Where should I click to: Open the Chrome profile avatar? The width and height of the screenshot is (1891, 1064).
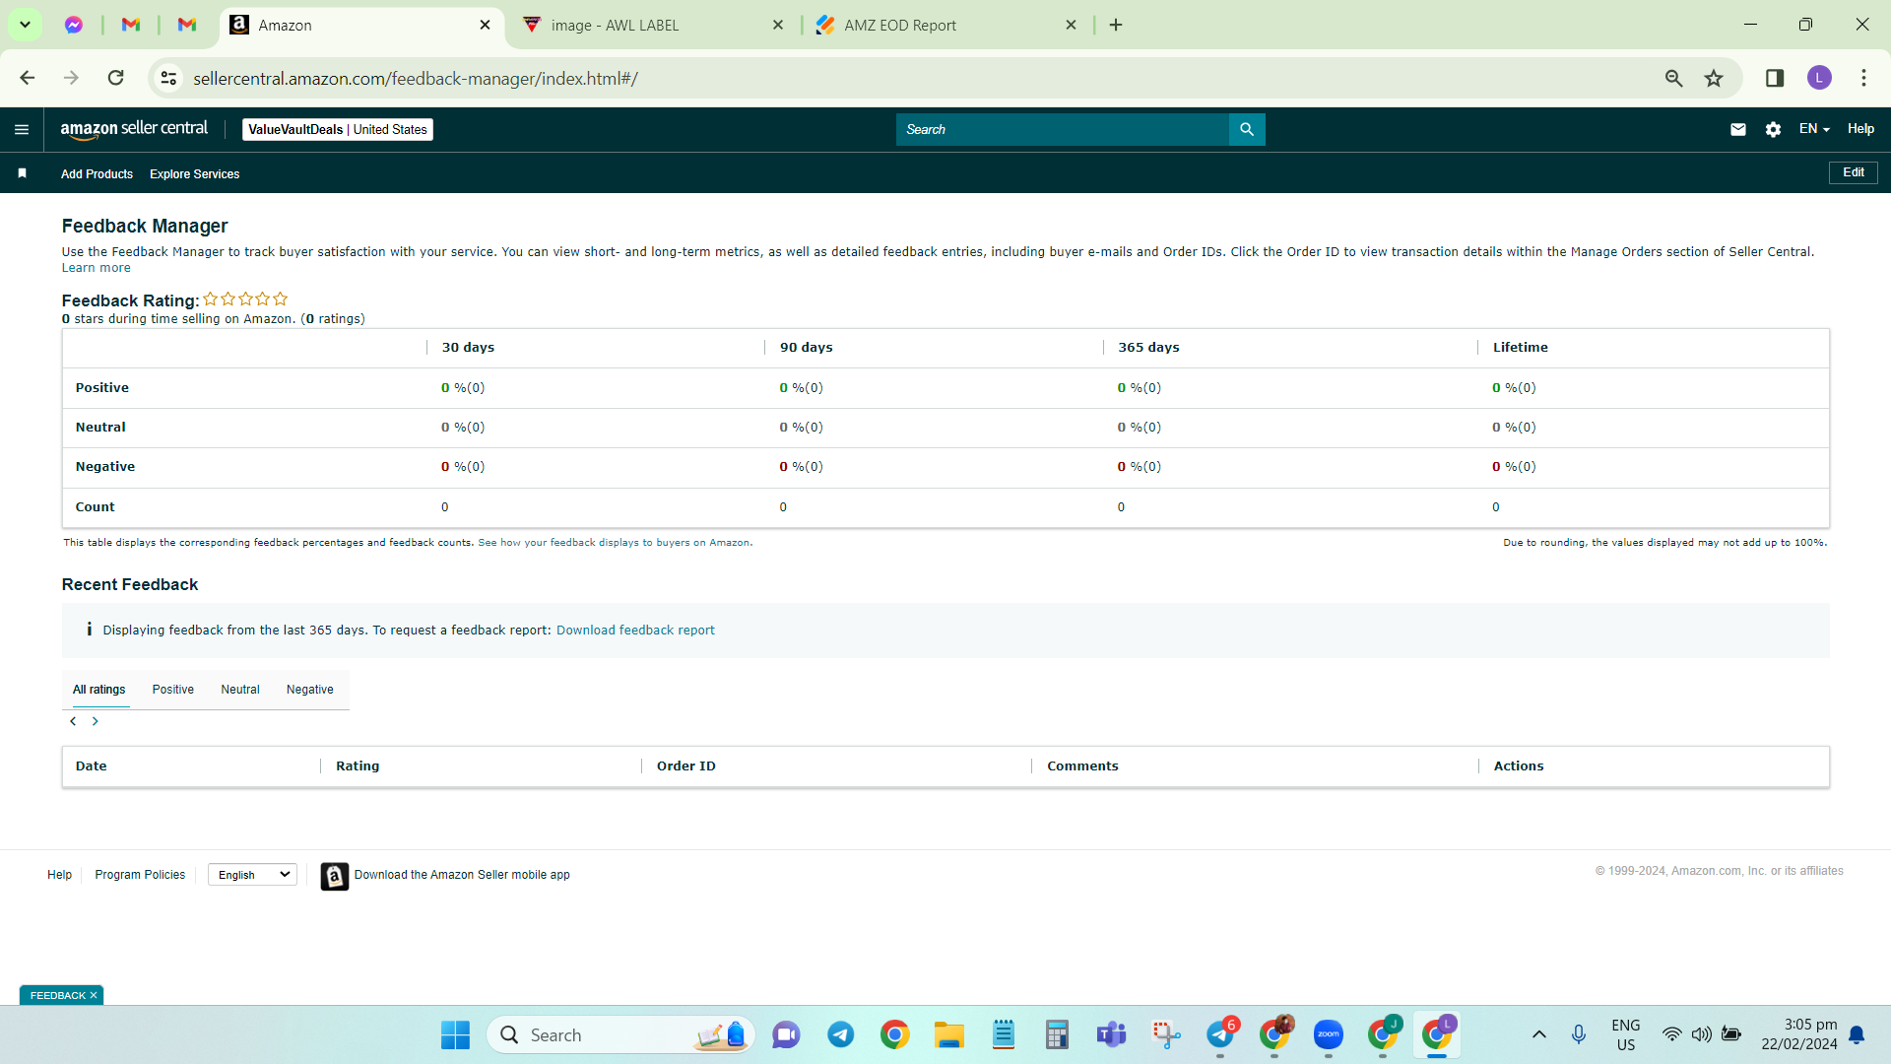1819,78
